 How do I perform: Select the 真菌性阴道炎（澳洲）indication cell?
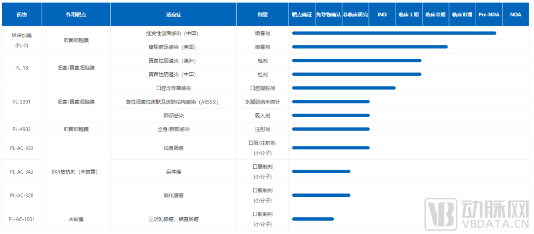coord(173,61)
